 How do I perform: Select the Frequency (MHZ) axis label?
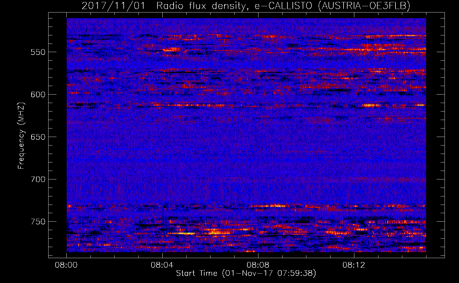pyautogui.click(x=21, y=136)
